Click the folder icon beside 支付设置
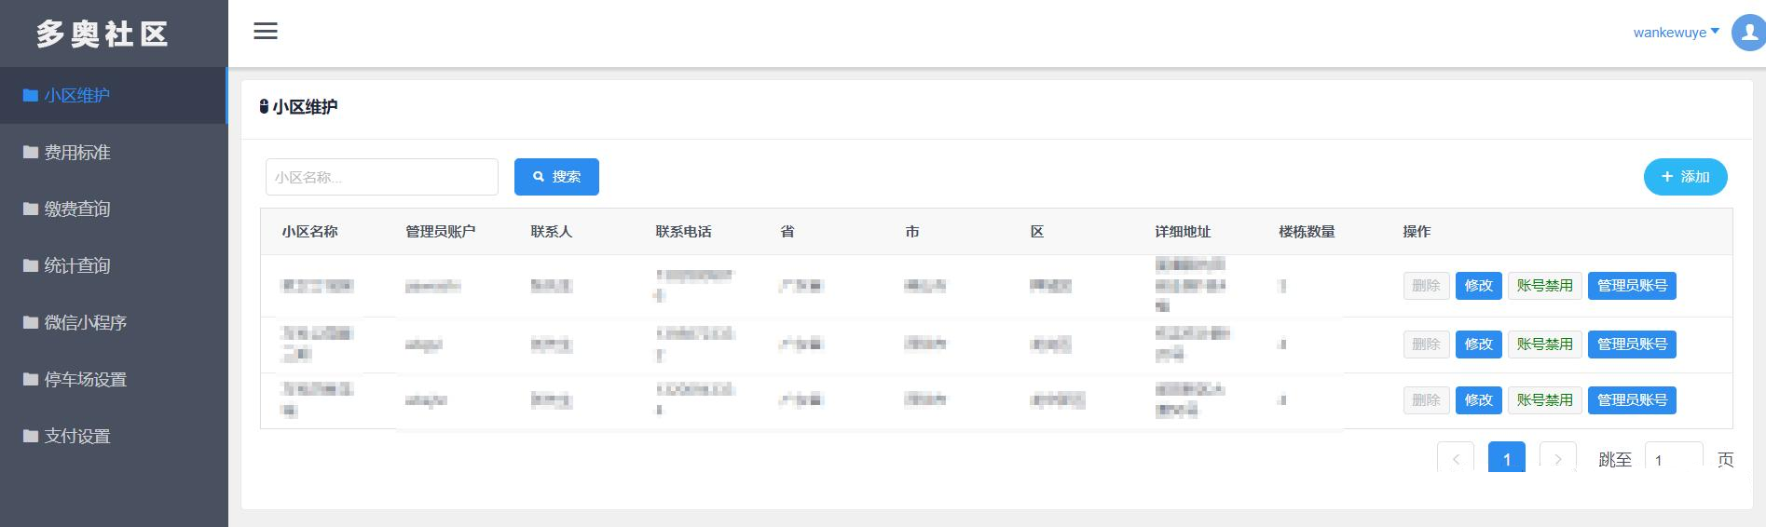Image resolution: width=1766 pixels, height=527 pixels. click(x=31, y=436)
